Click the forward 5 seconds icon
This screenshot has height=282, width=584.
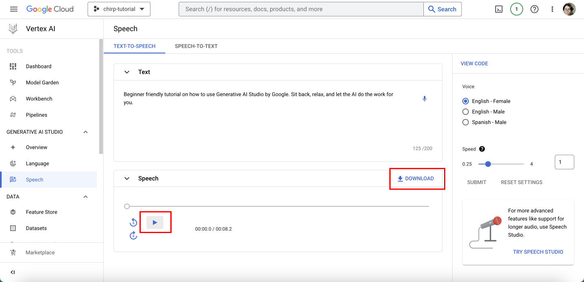pos(133,235)
